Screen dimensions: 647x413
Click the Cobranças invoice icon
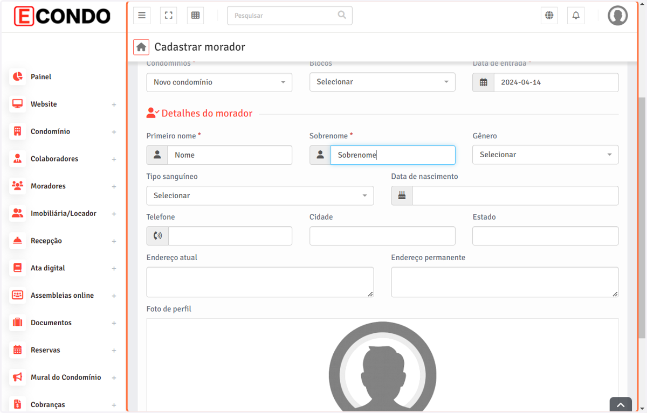pos(18,404)
